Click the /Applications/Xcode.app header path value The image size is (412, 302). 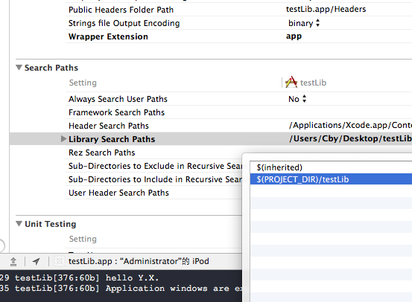tap(350, 125)
